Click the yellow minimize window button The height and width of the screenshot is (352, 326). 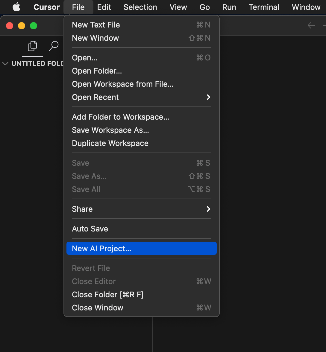[x=22, y=26]
